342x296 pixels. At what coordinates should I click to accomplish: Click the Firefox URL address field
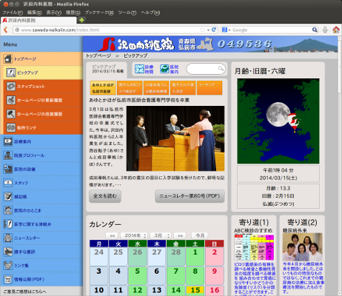pyautogui.click(x=110, y=30)
